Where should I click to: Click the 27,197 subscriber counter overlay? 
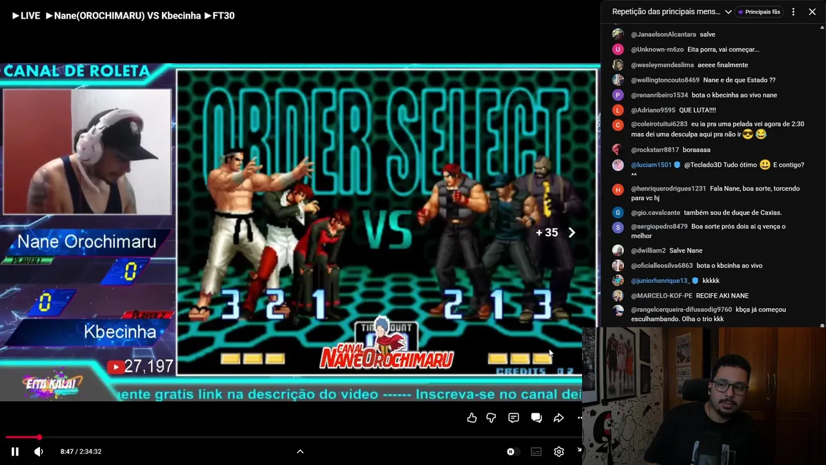click(x=141, y=367)
